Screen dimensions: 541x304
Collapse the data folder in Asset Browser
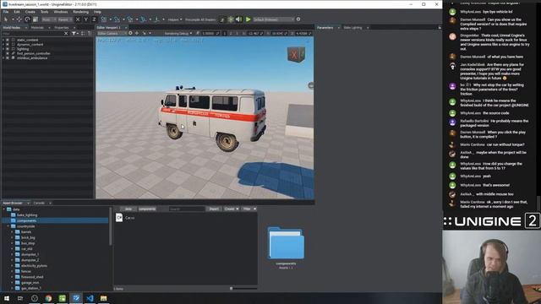pyautogui.click(x=4, y=209)
